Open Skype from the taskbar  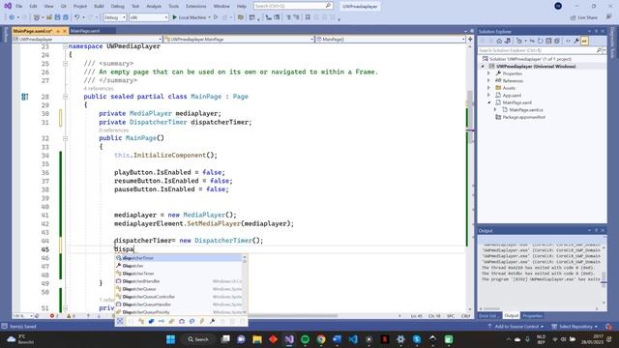click(417, 339)
